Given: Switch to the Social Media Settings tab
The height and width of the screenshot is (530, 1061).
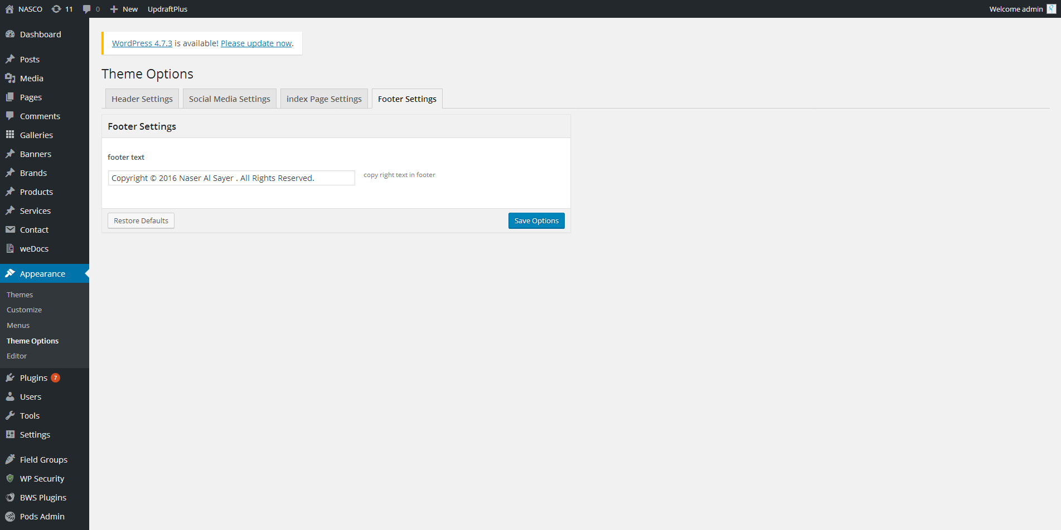Looking at the screenshot, I should coord(229,99).
